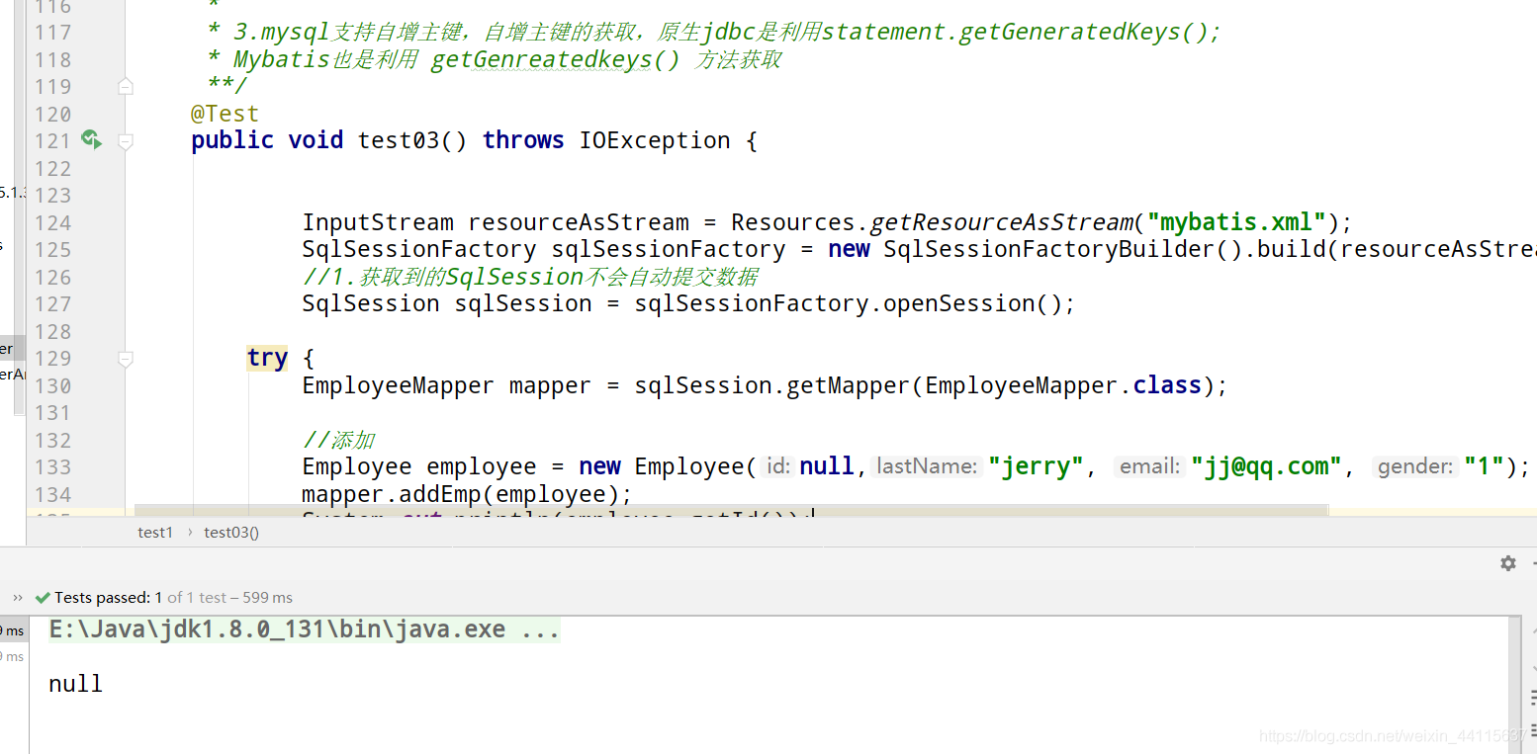Click the @Test annotation
The image size is (1537, 754).
point(225,114)
